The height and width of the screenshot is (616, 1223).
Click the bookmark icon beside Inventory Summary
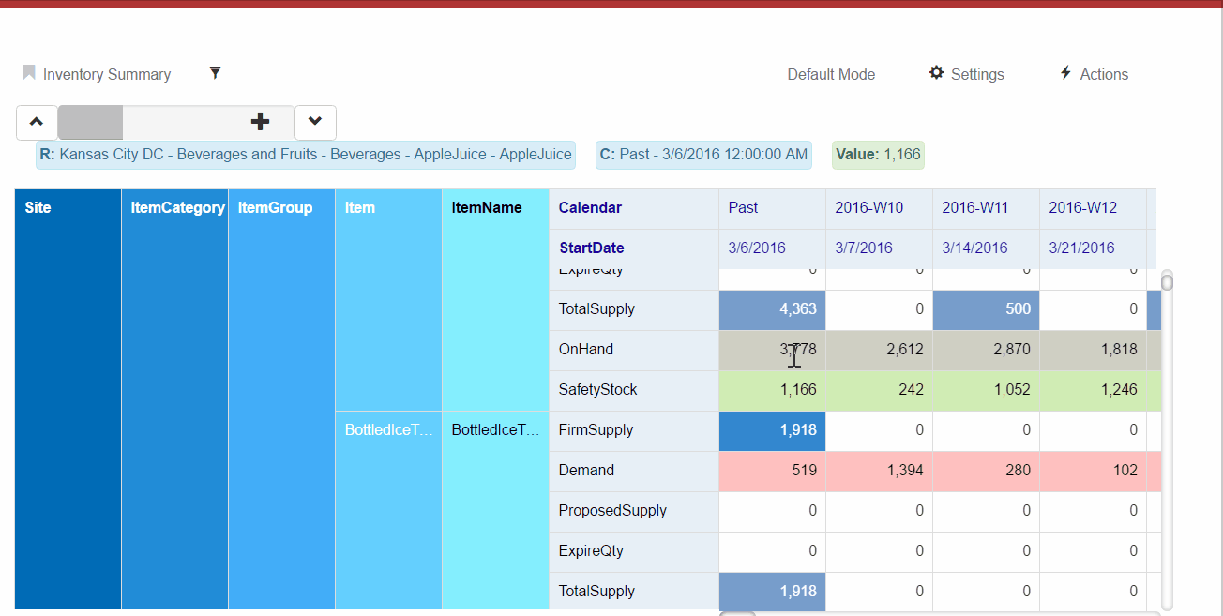pos(29,73)
